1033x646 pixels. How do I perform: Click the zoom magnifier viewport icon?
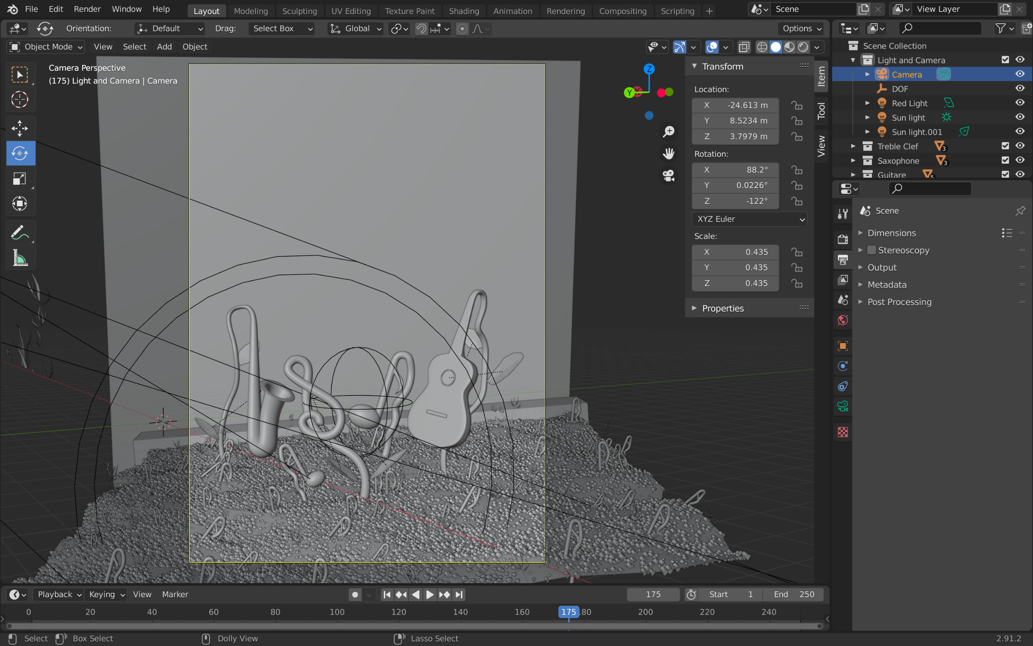(x=668, y=131)
